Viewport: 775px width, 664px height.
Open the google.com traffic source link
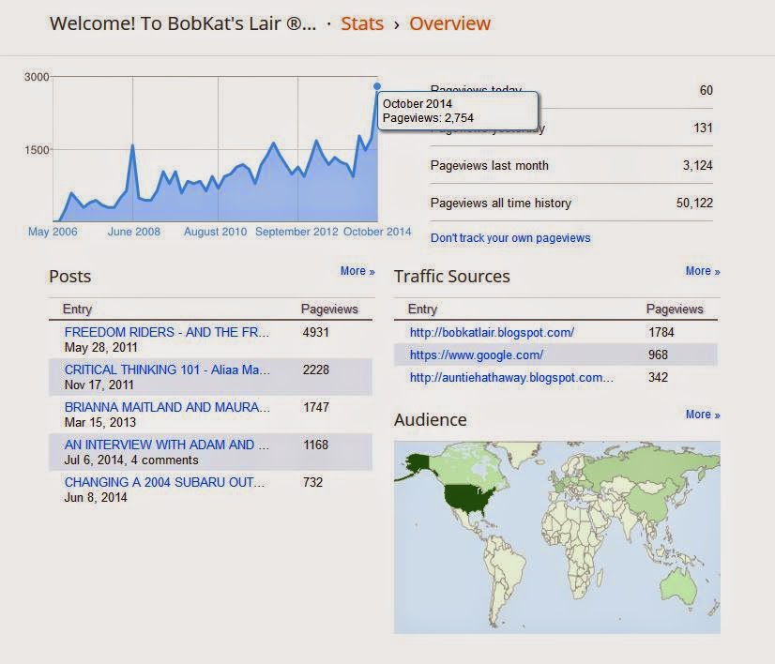coord(477,355)
